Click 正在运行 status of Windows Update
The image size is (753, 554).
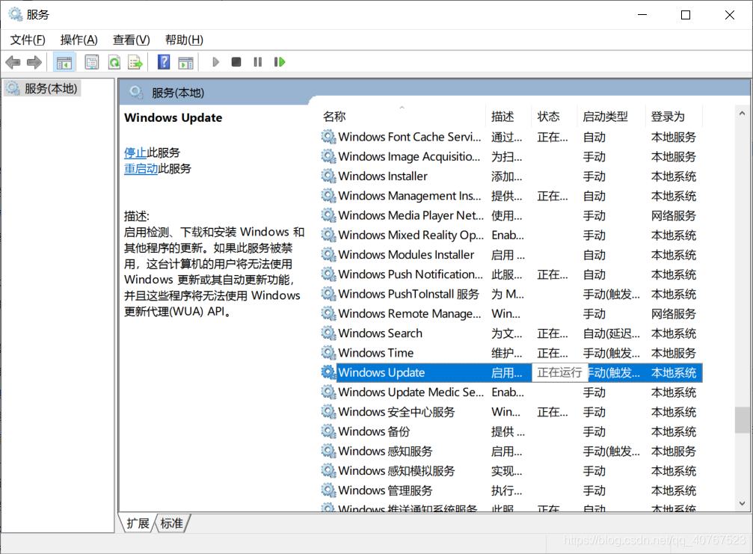559,372
